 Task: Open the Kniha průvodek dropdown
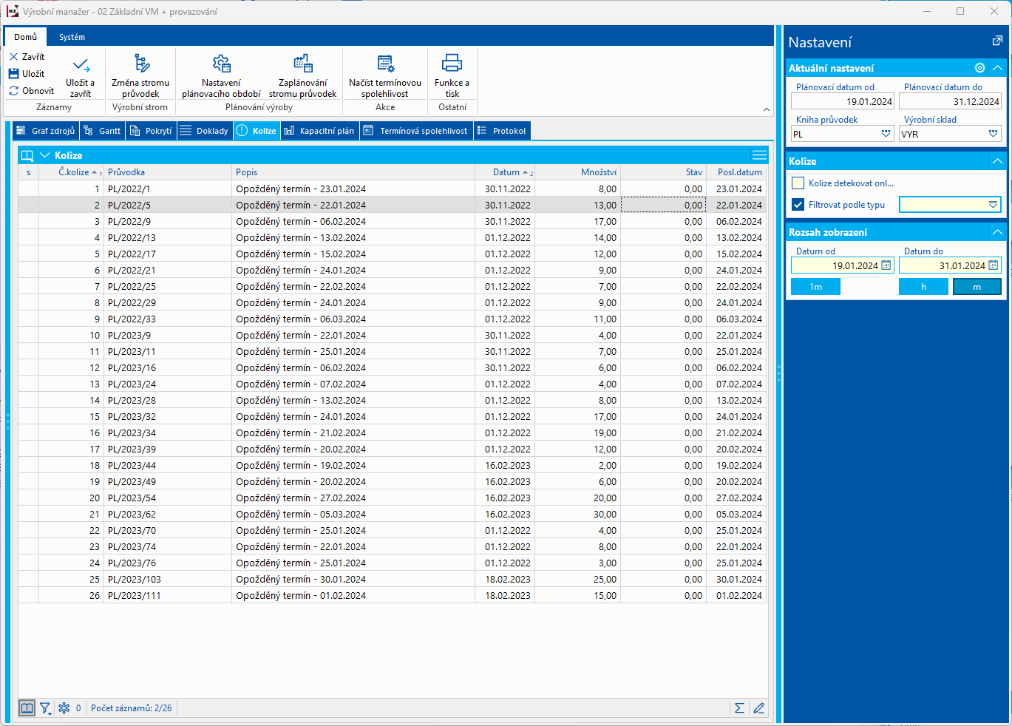[x=886, y=134]
